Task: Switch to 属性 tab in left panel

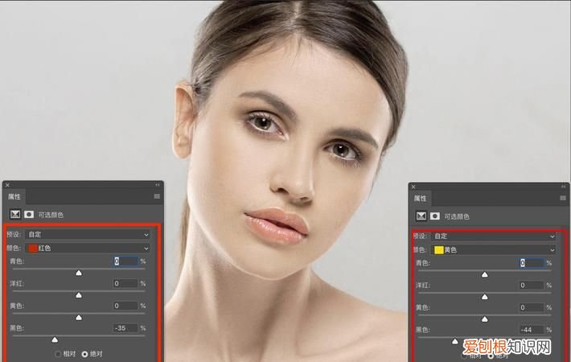Action: click(x=14, y=196)
